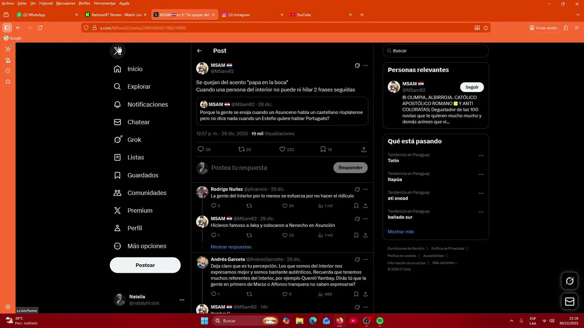Open options for Itapúa trend
Screen dimensions: 584x328
point(481,174)
